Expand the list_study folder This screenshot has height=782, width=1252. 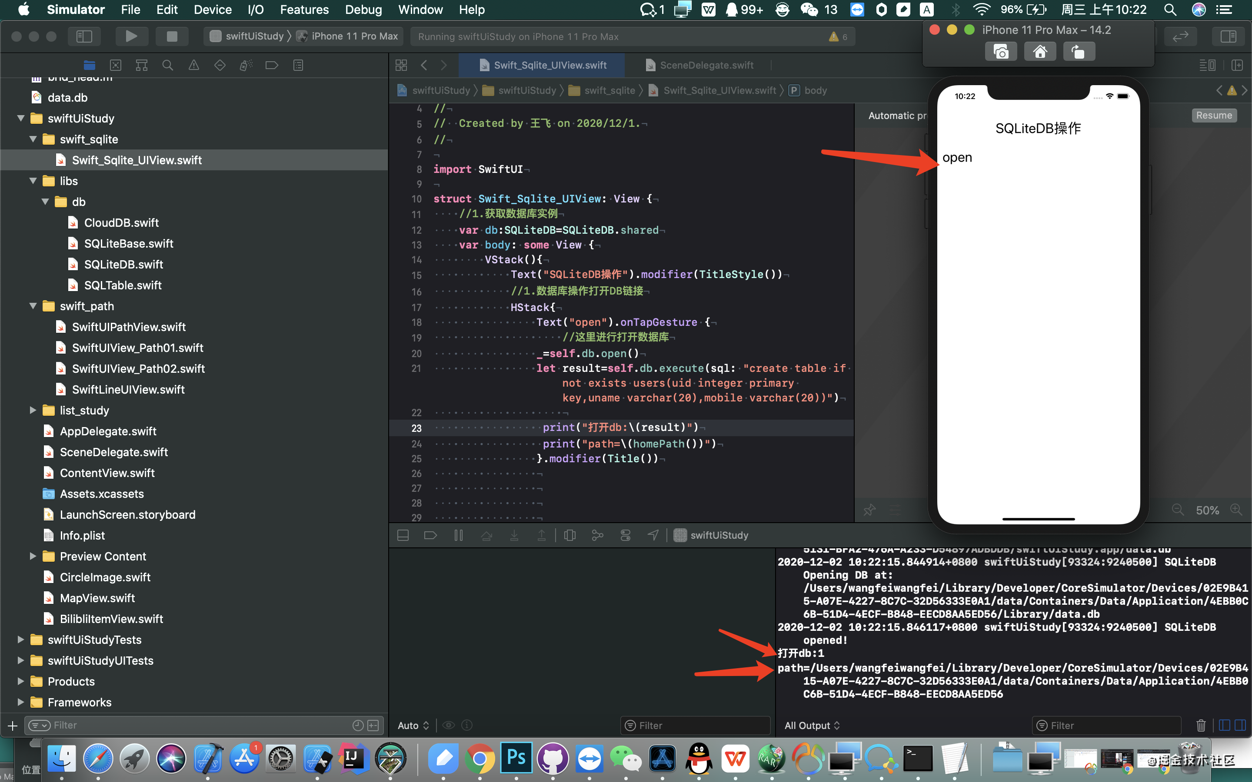33,410
